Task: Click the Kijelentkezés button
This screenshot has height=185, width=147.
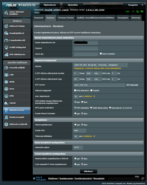Action: (x=50, y=5)
